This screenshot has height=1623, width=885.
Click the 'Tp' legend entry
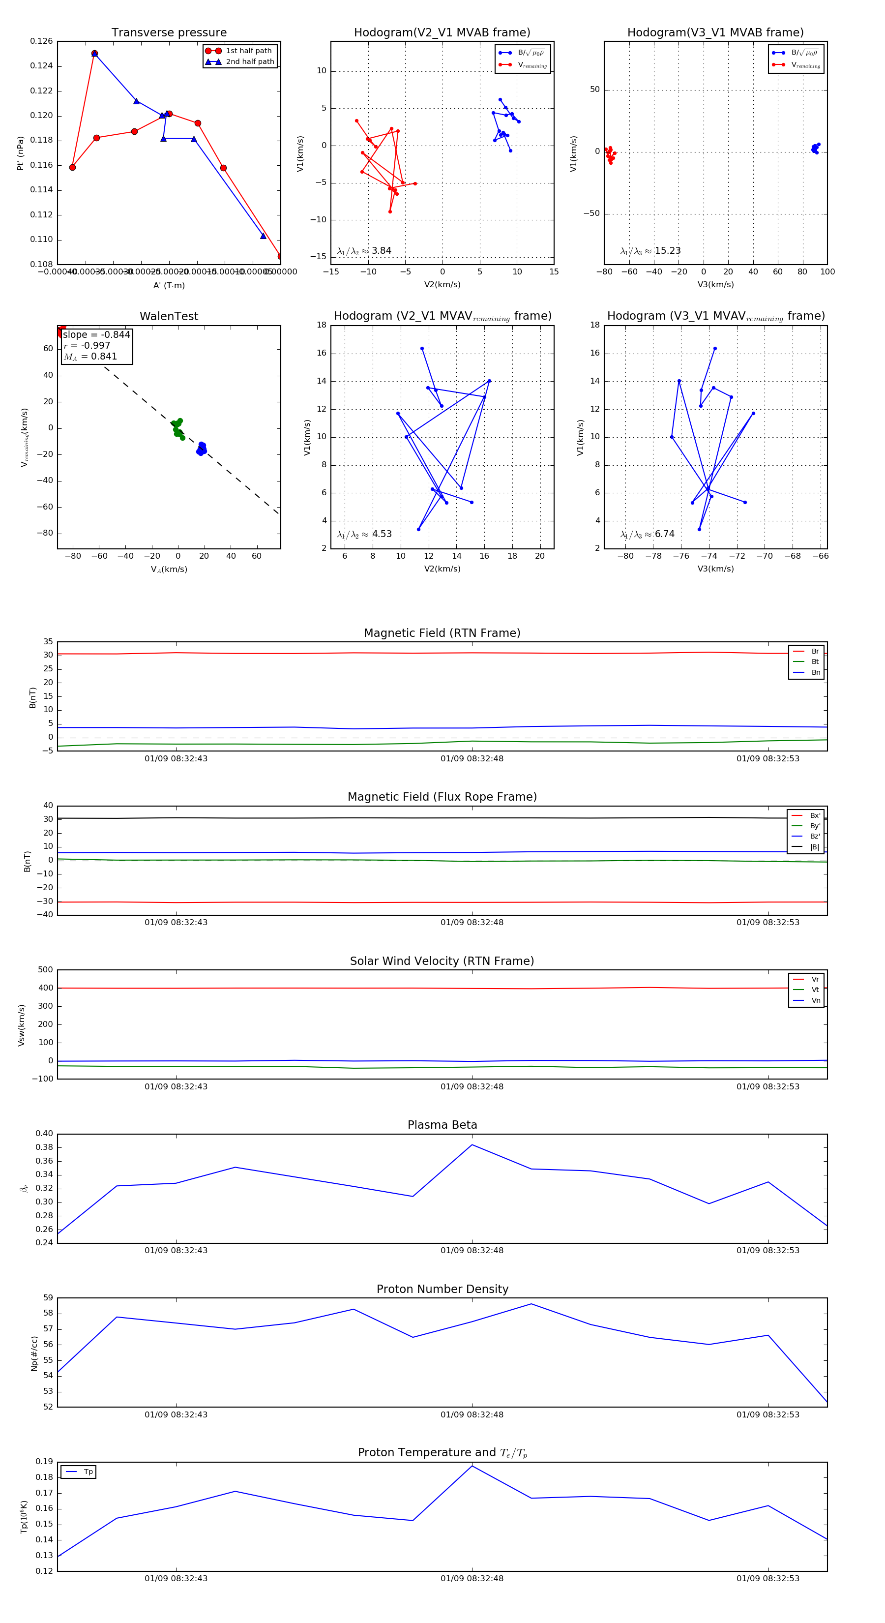(79, 1472)
